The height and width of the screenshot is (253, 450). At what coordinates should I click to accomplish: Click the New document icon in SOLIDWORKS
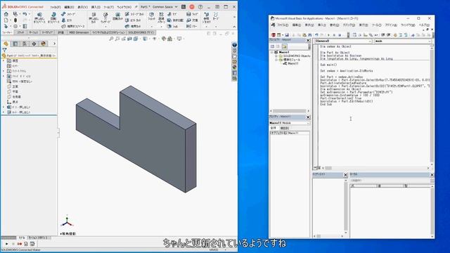tap(6, 20)
